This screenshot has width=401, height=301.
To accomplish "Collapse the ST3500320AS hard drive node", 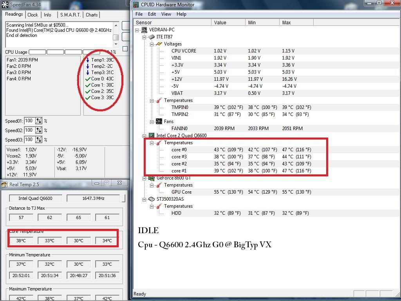I will tap(144, 199).
